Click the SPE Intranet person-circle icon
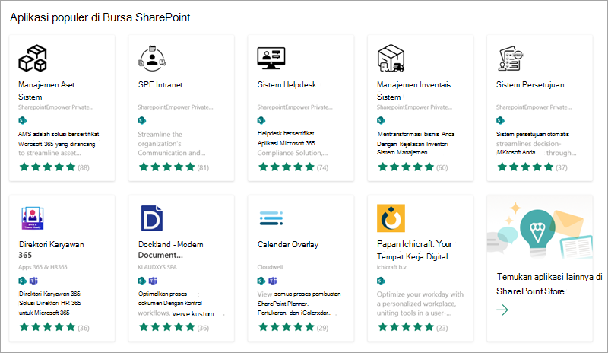 point(152,59)
